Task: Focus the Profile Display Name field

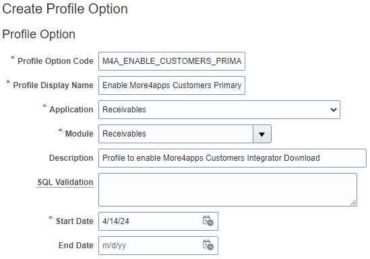Action: pos(172,85)
